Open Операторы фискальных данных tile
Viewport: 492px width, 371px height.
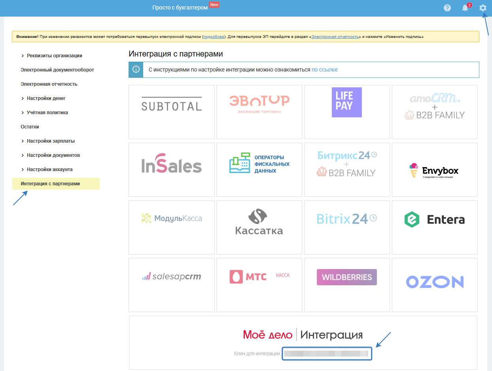[x=259, y=169]
